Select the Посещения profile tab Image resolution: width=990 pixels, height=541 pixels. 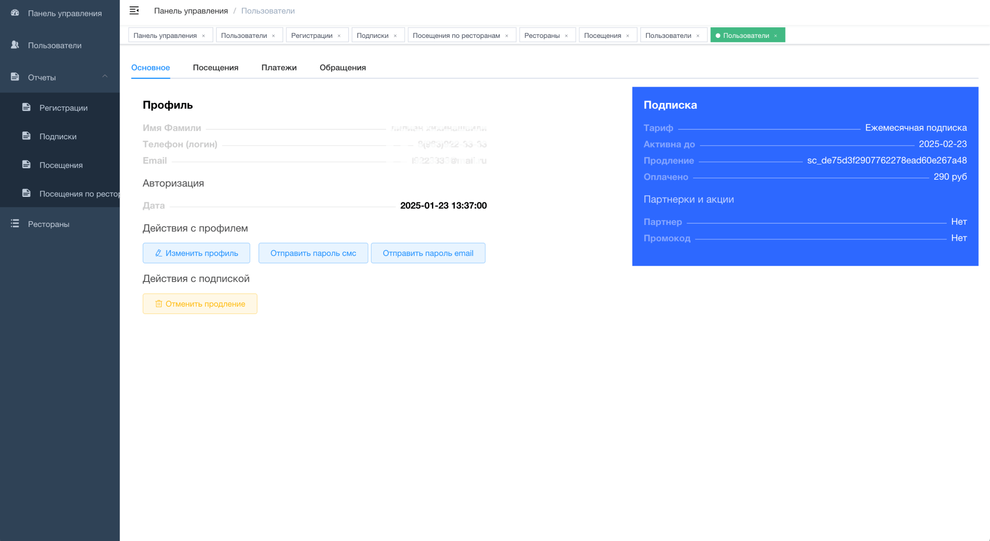pos(215,67)
